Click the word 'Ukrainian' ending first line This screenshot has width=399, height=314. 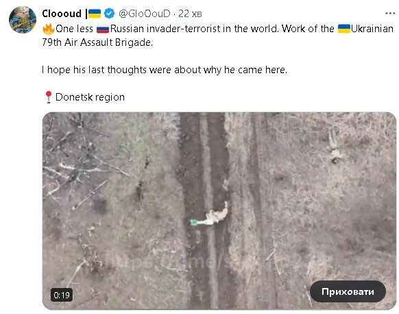372,29
